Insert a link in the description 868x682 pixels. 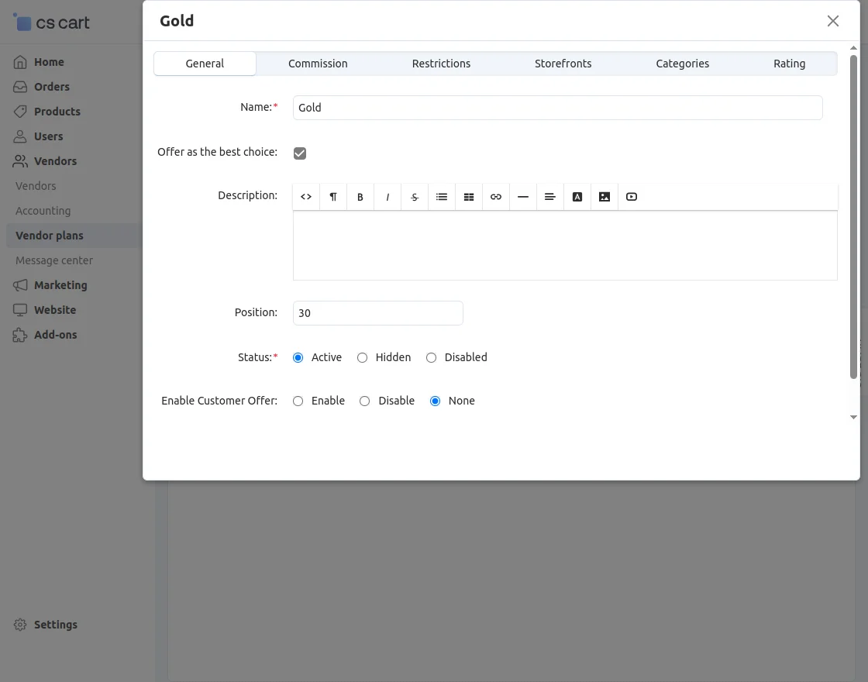coord(496,197)
